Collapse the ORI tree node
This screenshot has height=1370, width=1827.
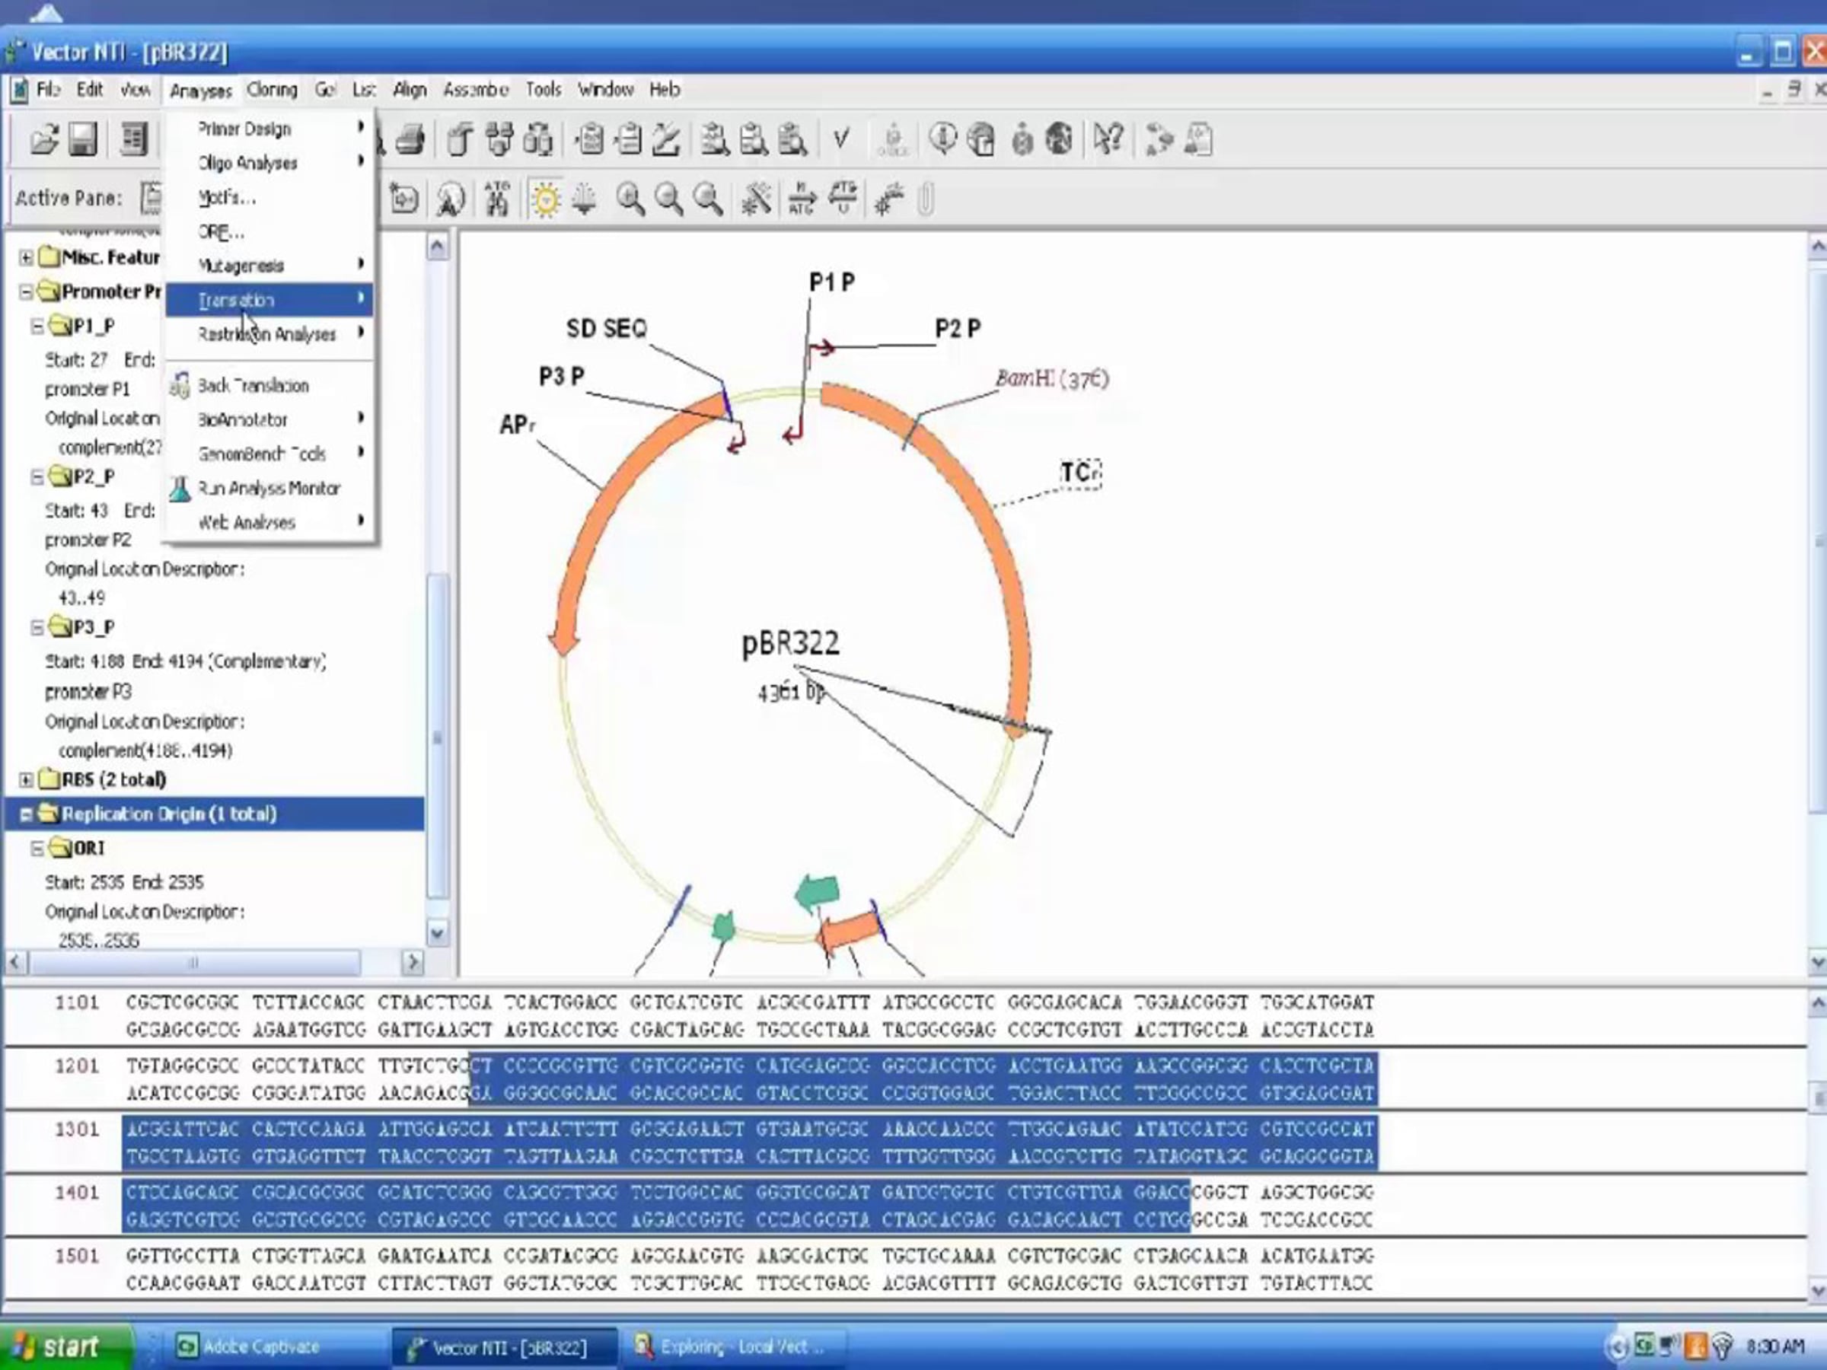pyautogui.click(x=37, y=848)
